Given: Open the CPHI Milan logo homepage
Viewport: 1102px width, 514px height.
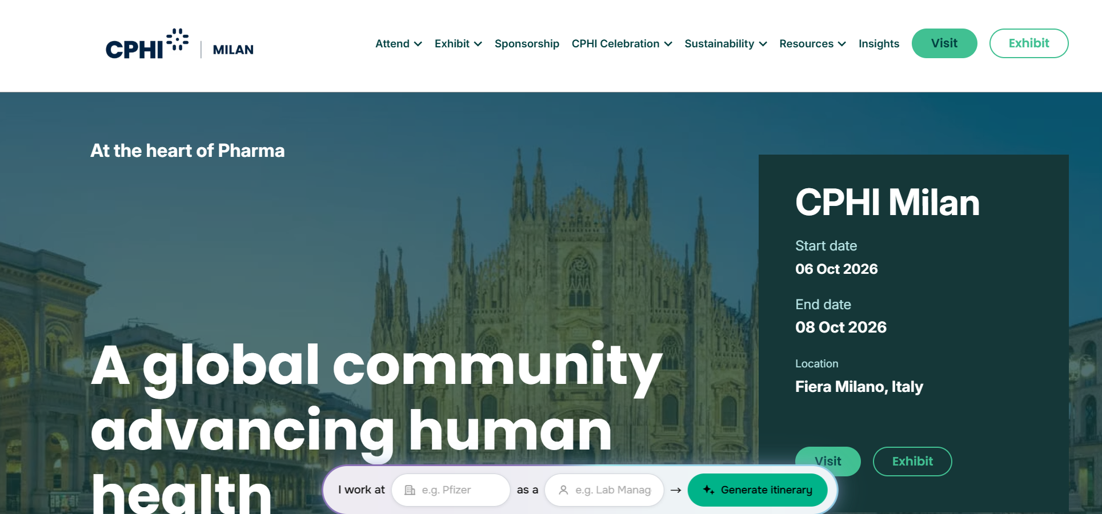Looking at the screenshot, I should click(179, 44).
